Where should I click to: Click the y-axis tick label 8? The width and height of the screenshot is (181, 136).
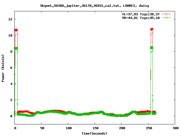pyautogui.click(x=11, y=52)
